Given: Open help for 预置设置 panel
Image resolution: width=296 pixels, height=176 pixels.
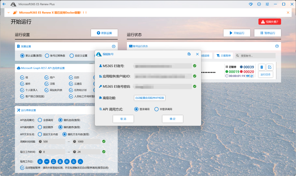Looking at the screenshot, I should [x=114, y=46].
